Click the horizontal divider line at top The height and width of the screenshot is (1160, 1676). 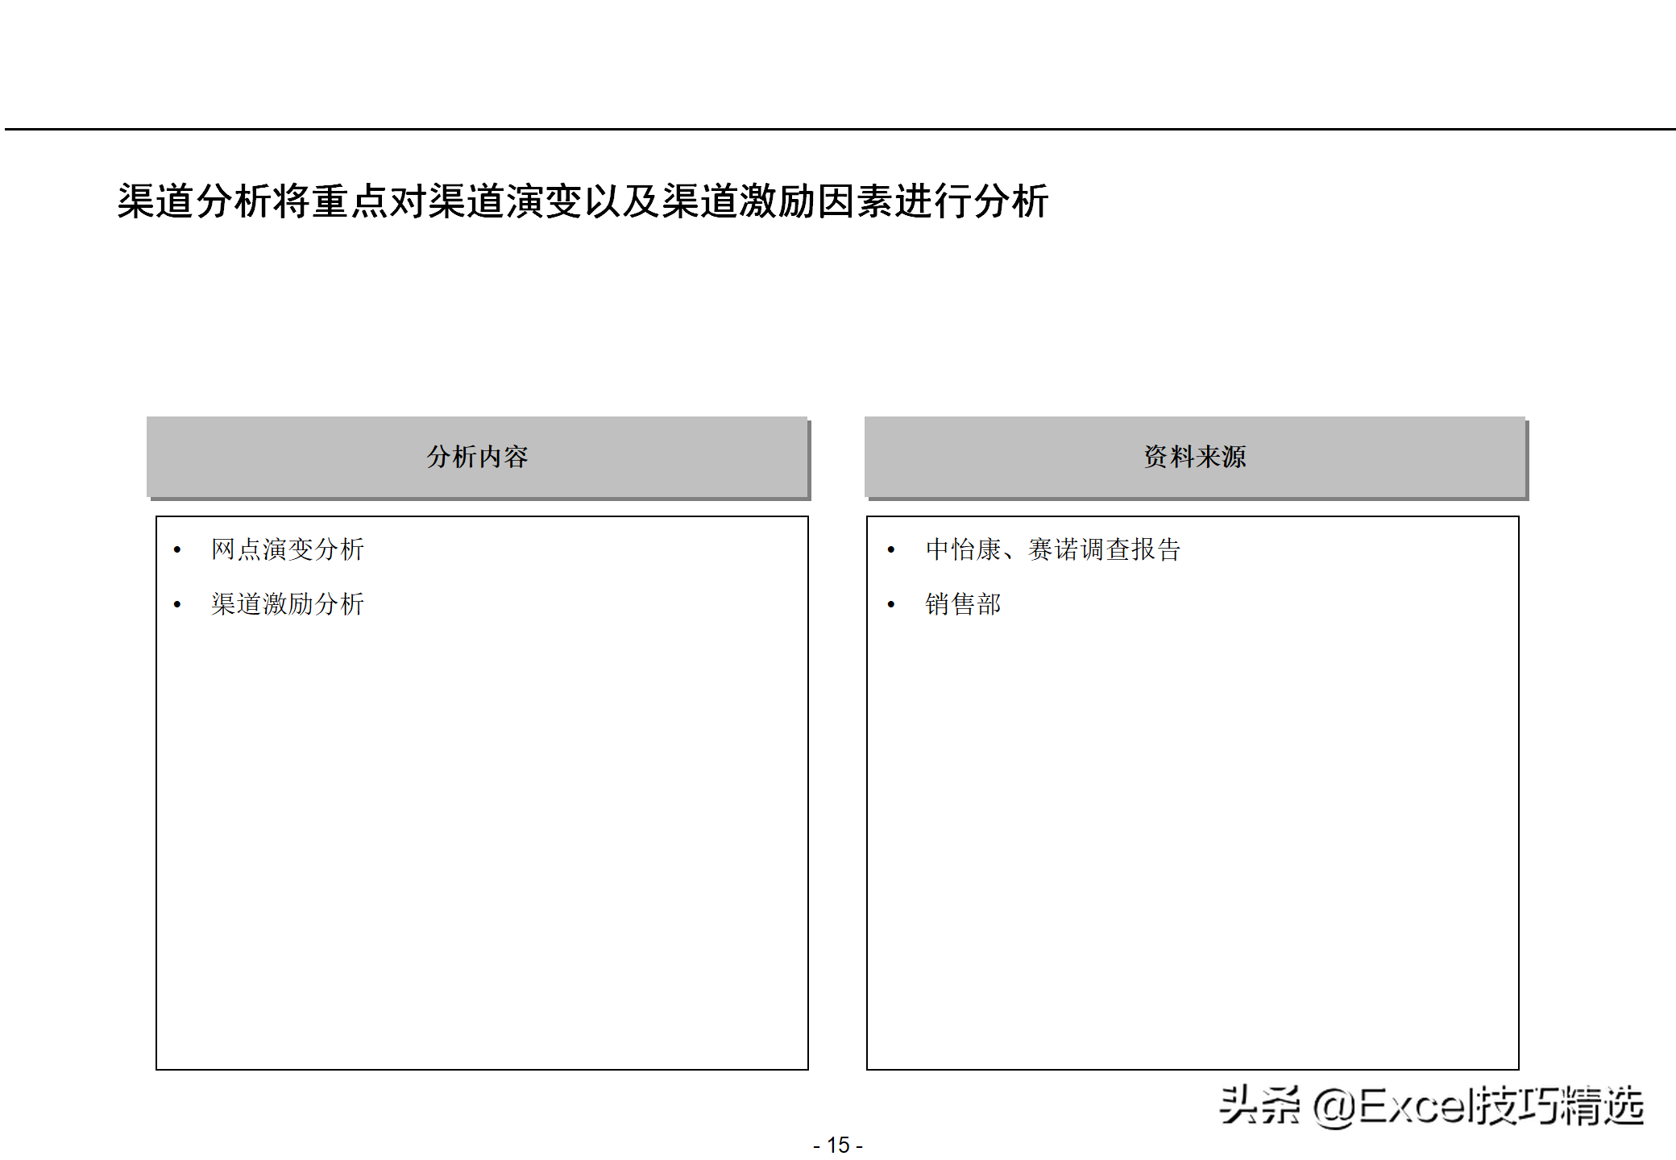click(x=838, y=129)
